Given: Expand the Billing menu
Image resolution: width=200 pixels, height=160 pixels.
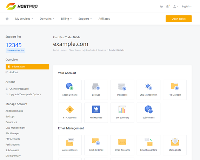Looking at the screenshot, I should click(x=66, y=19).
